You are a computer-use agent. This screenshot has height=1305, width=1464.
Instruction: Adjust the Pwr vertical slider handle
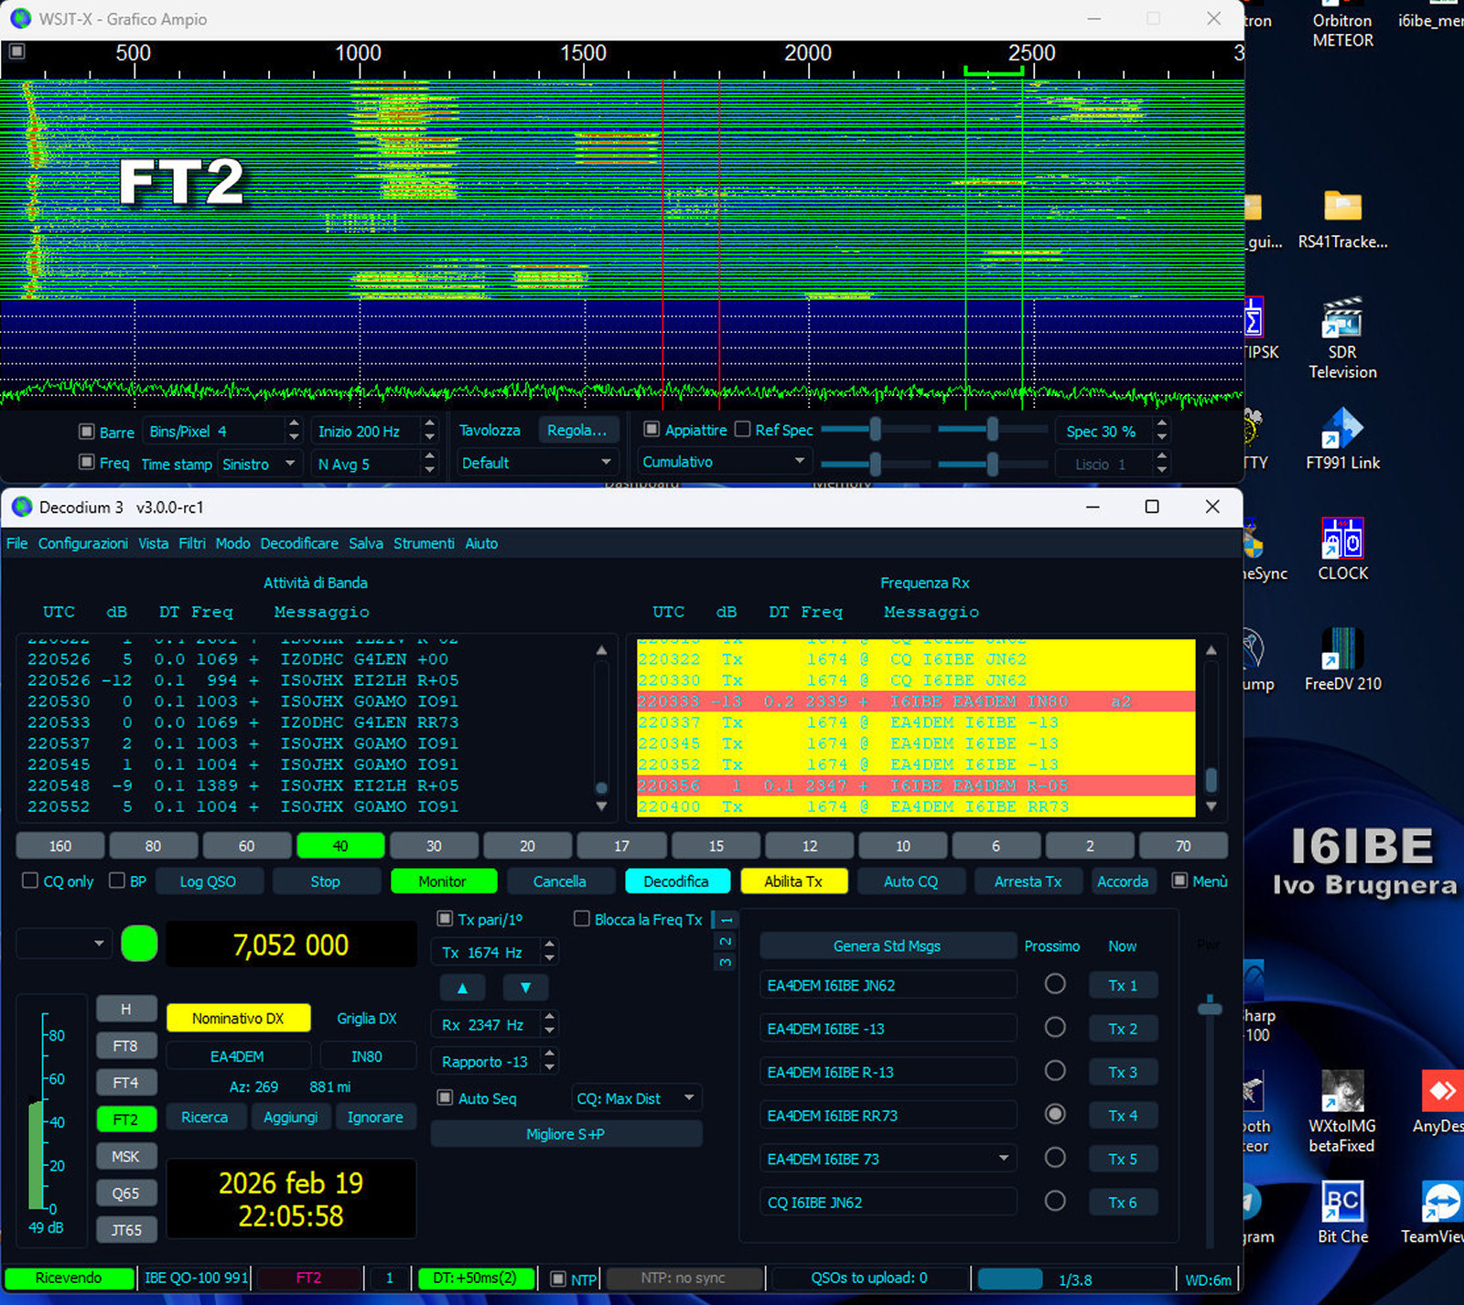(x=1210, y=1008)
